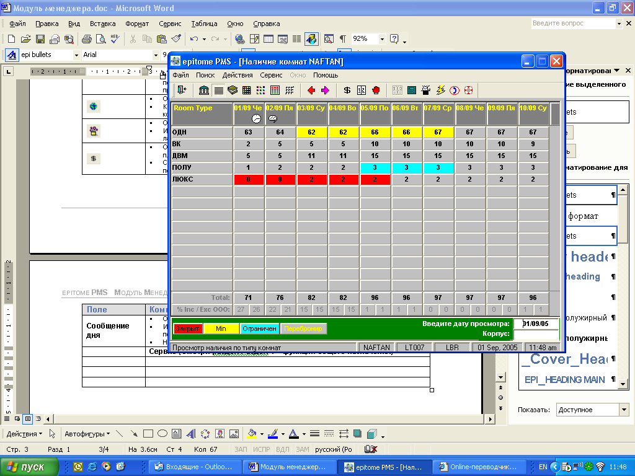Open the Zoom 92% dropdown
The width and height of the screenshot is (635, 476).
click(x=382, y=39)
